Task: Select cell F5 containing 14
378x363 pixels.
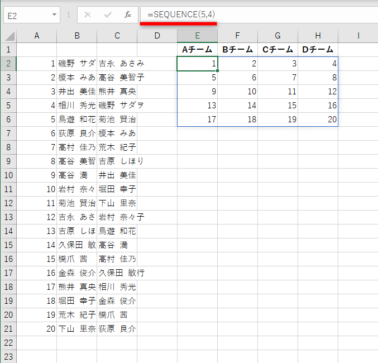Action: 238,106
